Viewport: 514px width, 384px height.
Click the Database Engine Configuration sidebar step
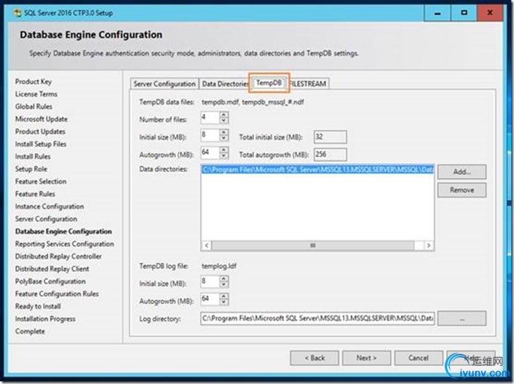[x=64, y=232]
